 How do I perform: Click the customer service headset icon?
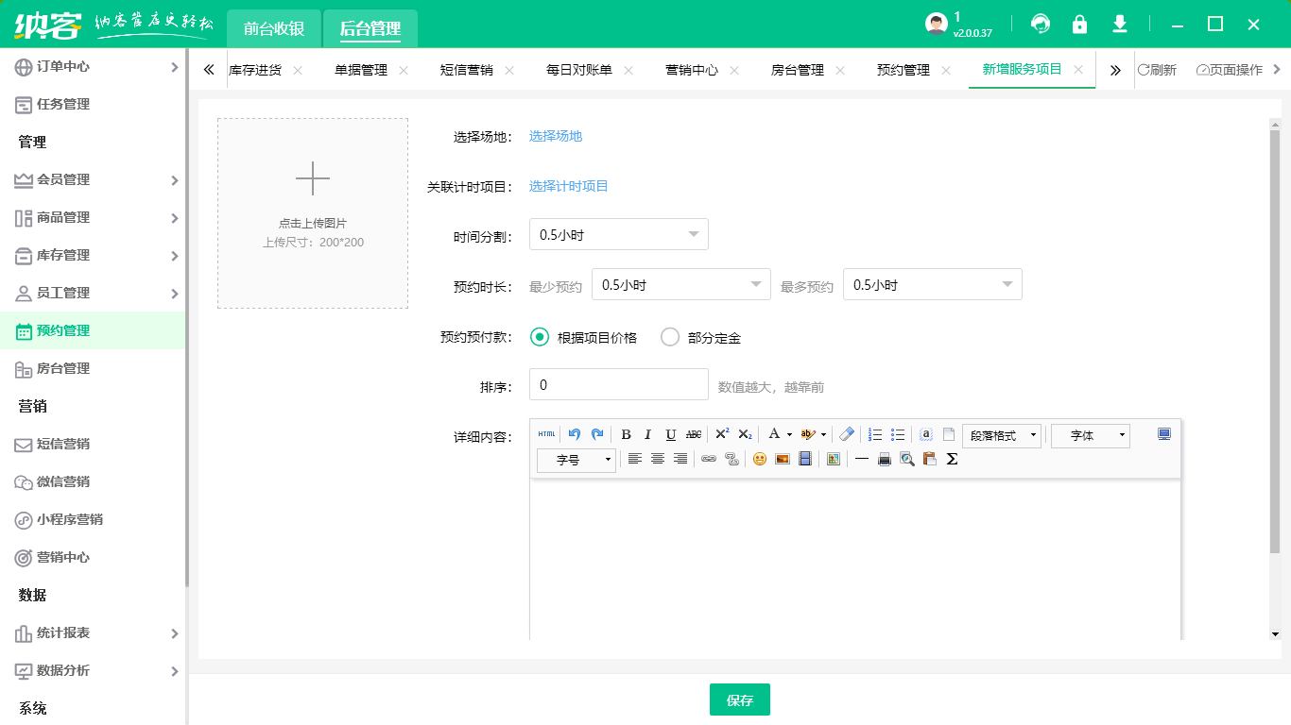tap(1041, 23)
